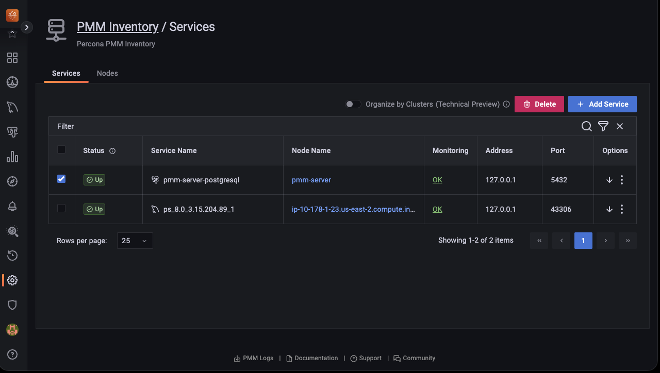
Task: Open the Rows per page dropdown
Action: pos(135,241)
